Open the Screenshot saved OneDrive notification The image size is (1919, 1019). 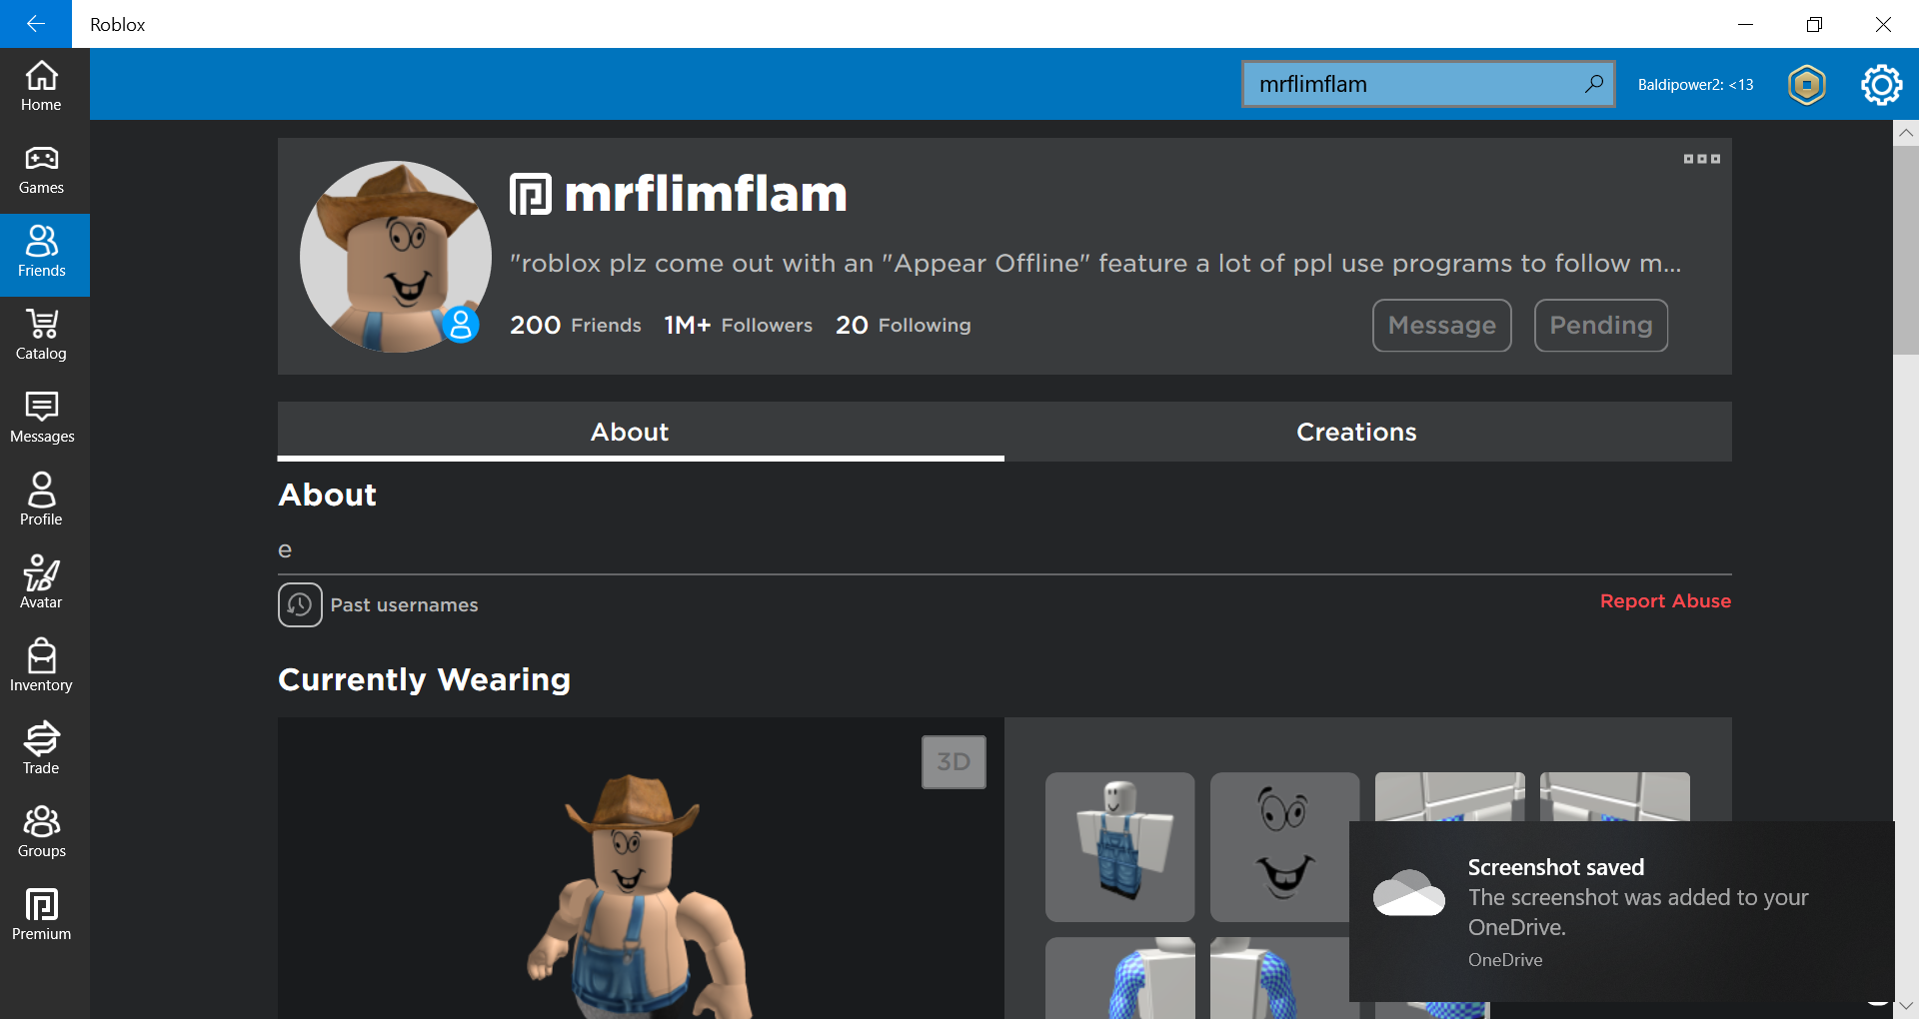[1621, 911]
